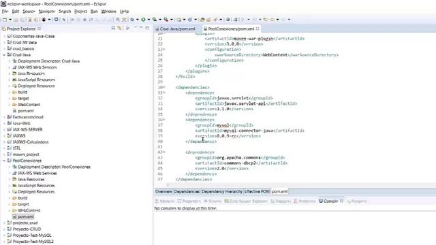The image size is (436, 245).
Task: Expand the maven_project tree node
Action: [x=4, y=154]
